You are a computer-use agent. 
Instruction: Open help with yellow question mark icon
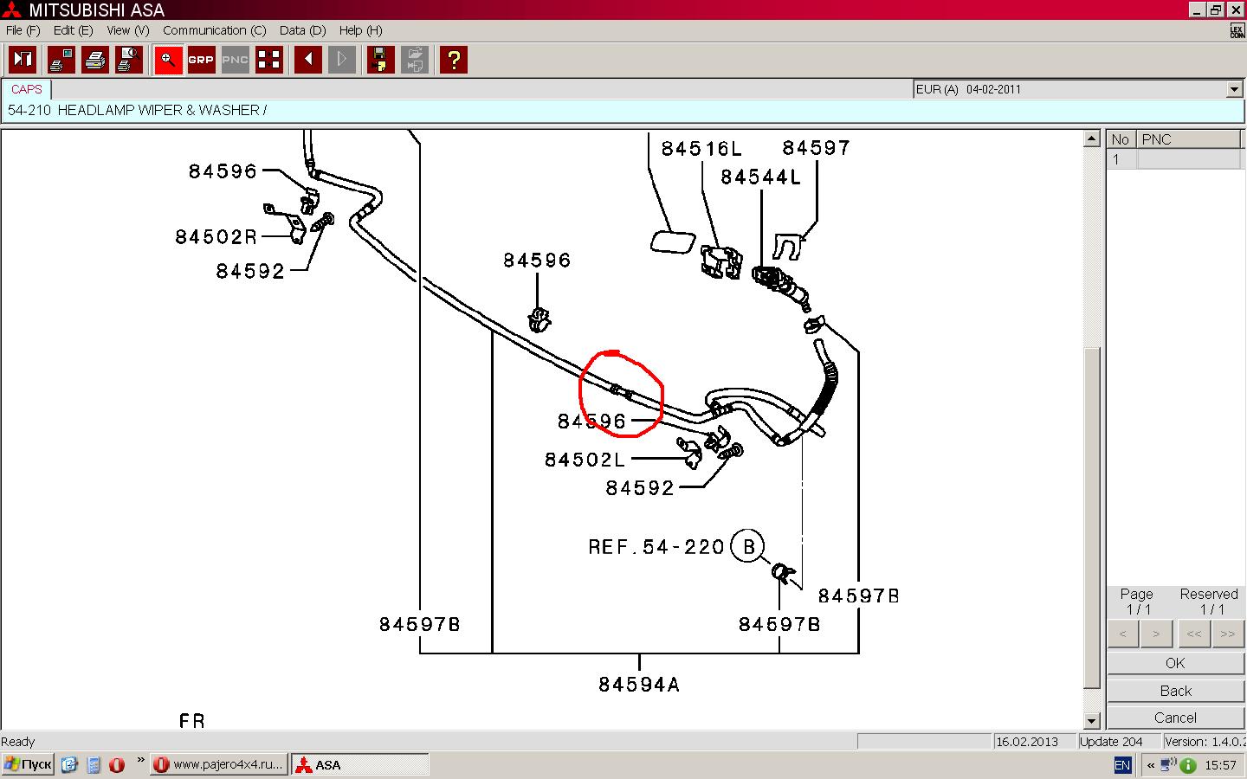pos(454,60)
